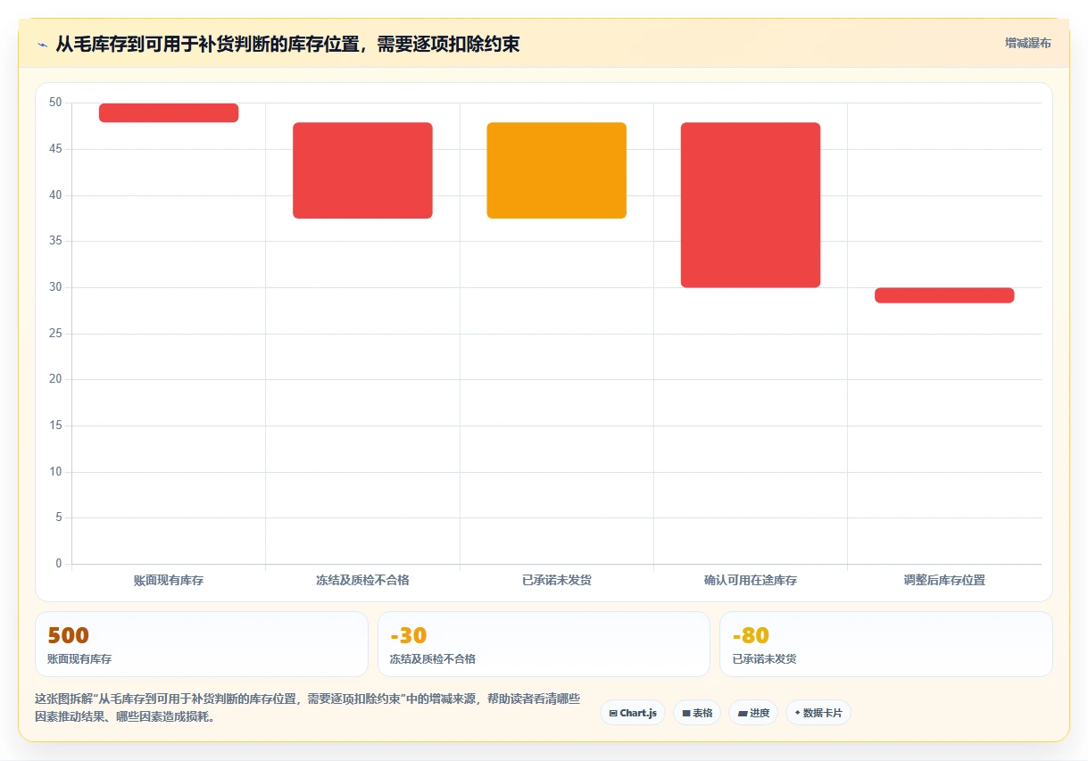1088x761 pixels.
Task: Click the 已承诺未发货 caption under -80
Action: pos(764,659)
